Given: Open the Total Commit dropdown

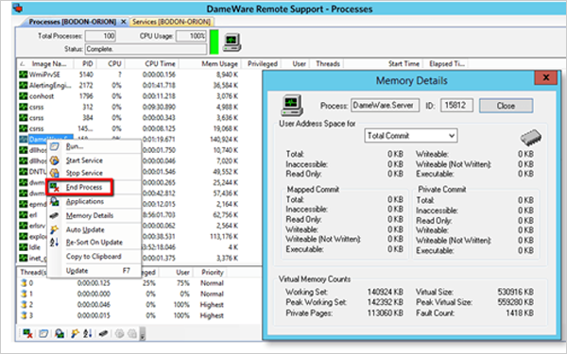Looking at the screenshot, I should 411,136.
